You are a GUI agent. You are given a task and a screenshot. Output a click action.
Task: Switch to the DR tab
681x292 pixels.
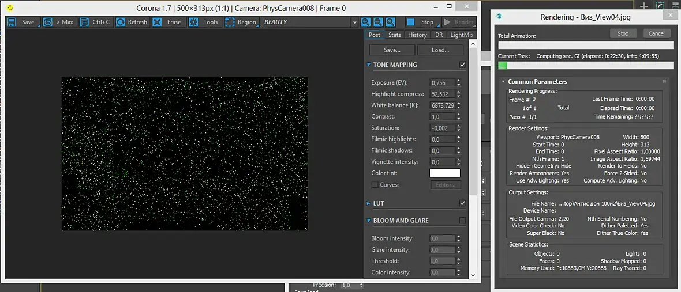point(439,35)
